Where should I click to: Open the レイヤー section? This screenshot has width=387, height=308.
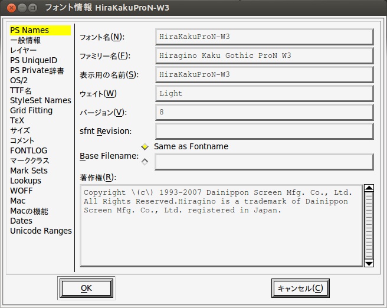[x=23, y=50]
